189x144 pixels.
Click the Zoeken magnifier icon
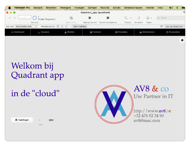[126, 18]
